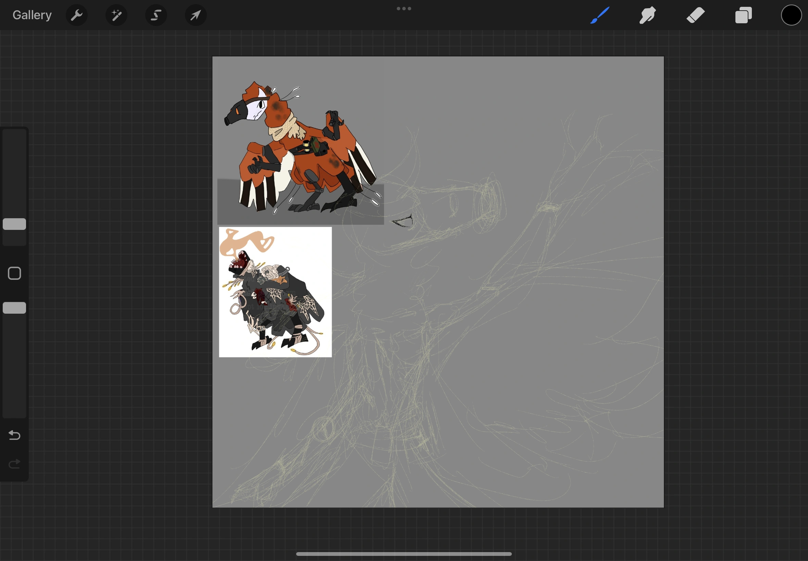Activate the Transform arrow tool
Image resolution: width=808 pixels, height=561 pixels.
pos(195,15)
